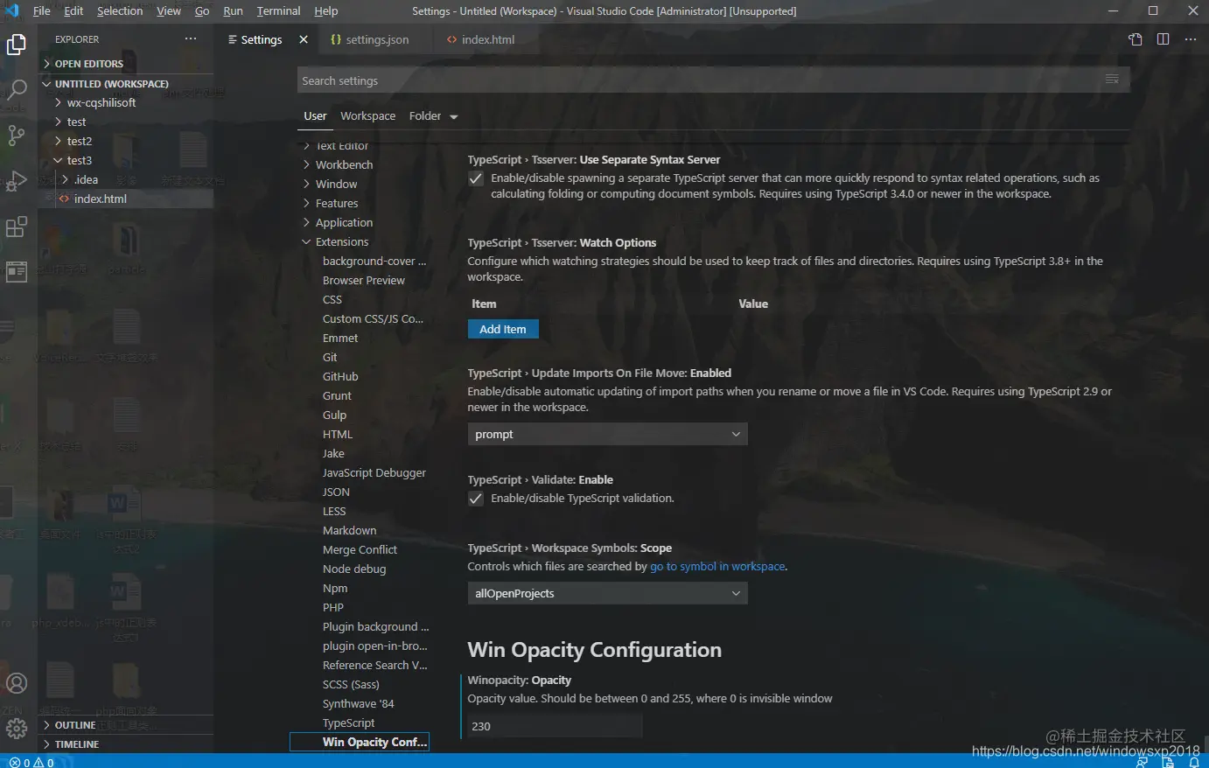This screenshot has width=1209, height=768.
Task: Select Synthwave '84 in settings tree
Action: tap(360, 703)
